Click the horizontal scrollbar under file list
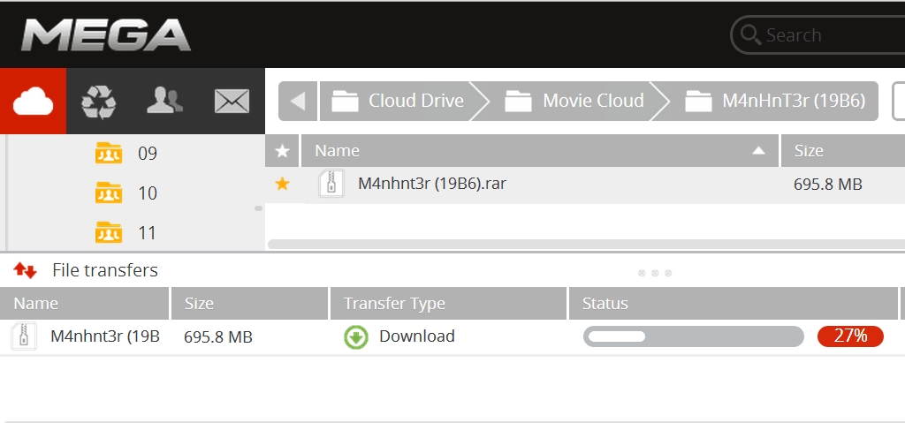This screenshot has height=423, width=905. click(x=587, y=245)
